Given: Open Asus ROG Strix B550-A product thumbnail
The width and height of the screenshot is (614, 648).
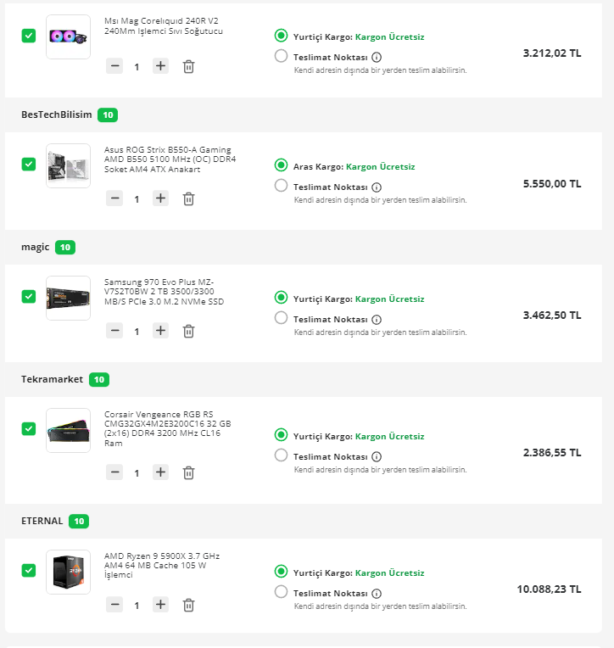Looking at the screenshot, I should tap(68, 165).
